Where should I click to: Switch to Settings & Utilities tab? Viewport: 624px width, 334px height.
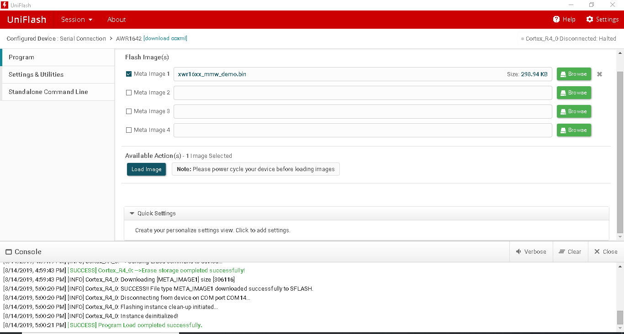[x=58, y=75]
